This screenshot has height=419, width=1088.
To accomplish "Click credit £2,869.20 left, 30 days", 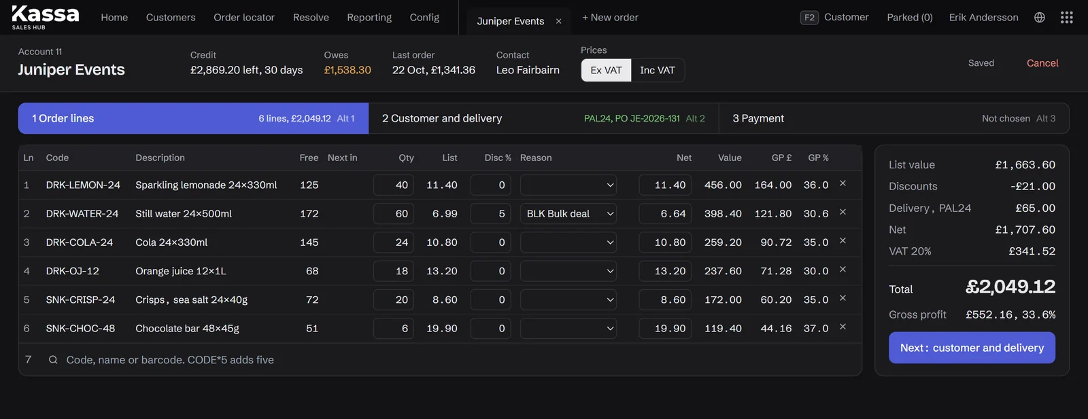I will tap(246, 70).
